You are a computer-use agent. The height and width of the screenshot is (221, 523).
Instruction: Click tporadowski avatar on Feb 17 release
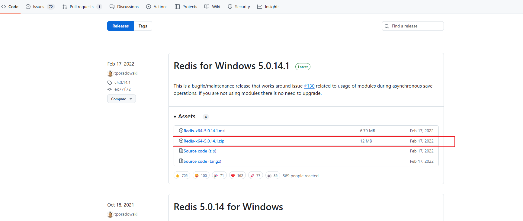[x=110, y=73]
